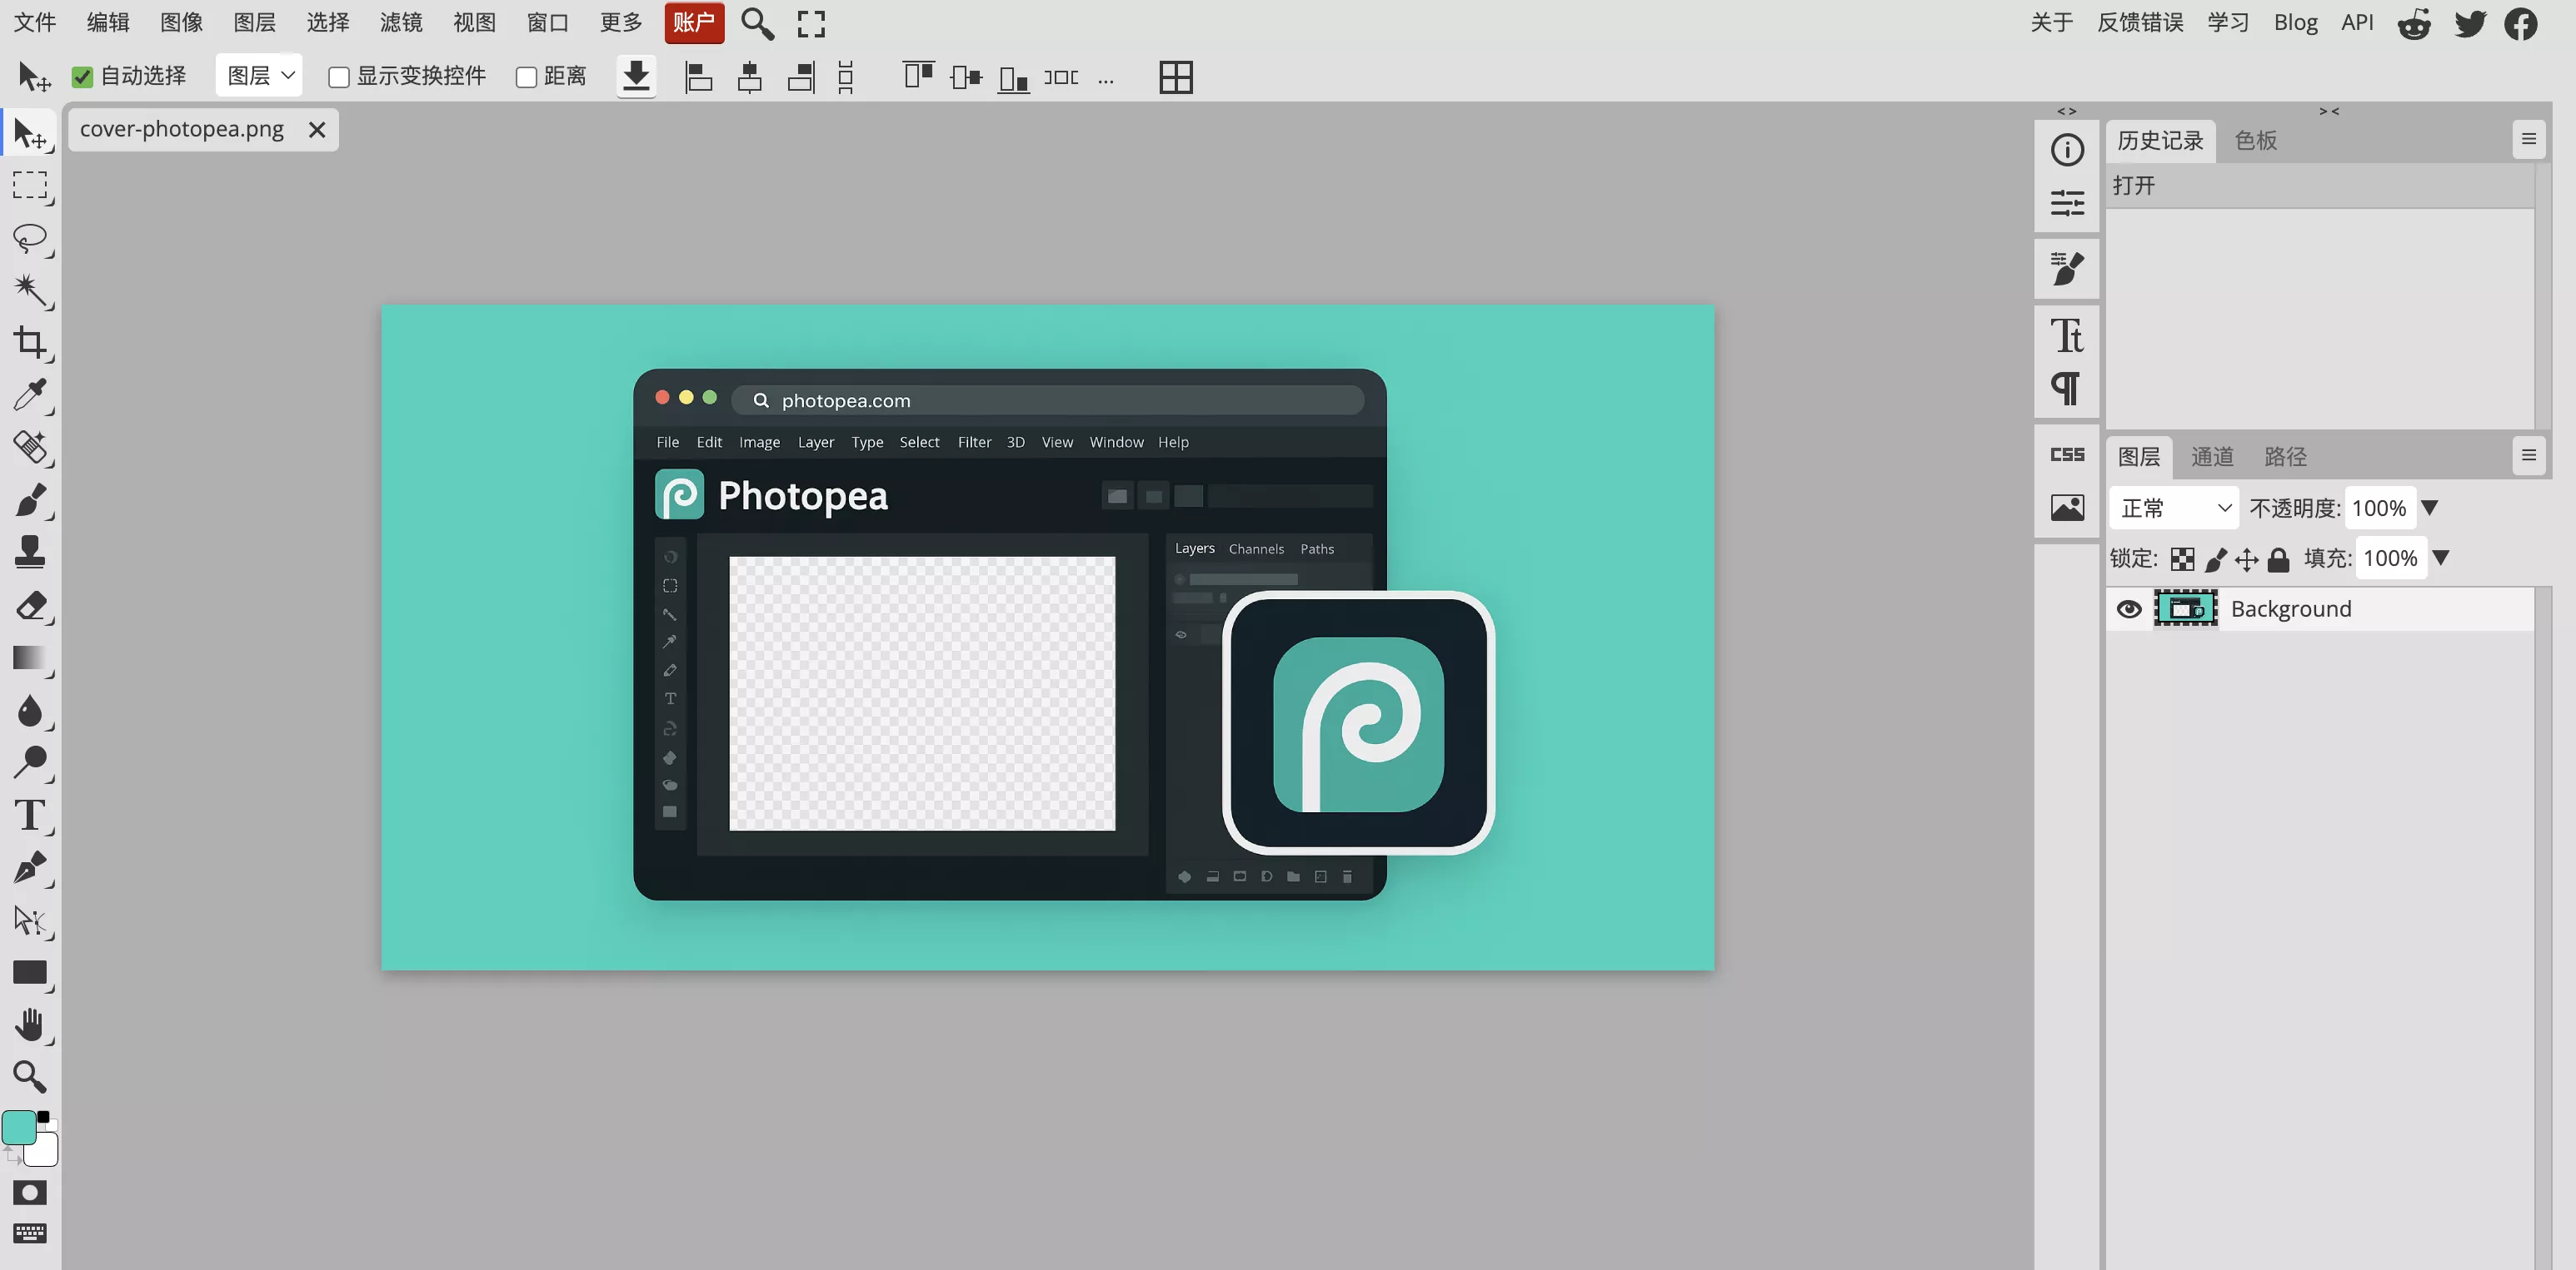Open the 不透明度 opacity slider dropdown
2576x1270 pixels.
[x=2432, y=508]
